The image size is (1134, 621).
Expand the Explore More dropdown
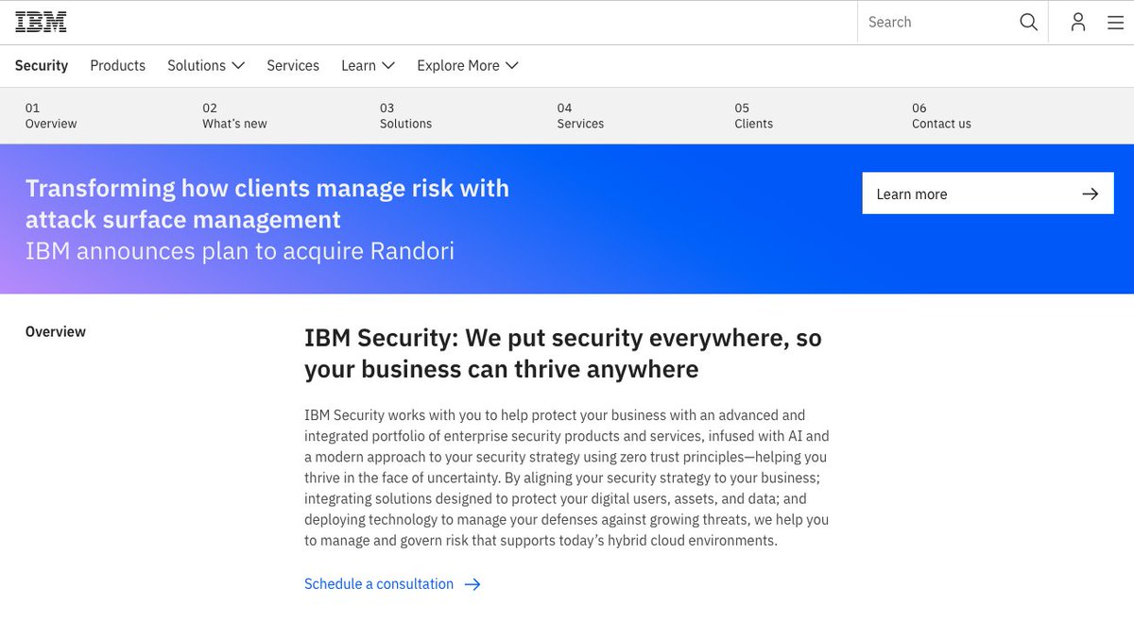[468, 65]
